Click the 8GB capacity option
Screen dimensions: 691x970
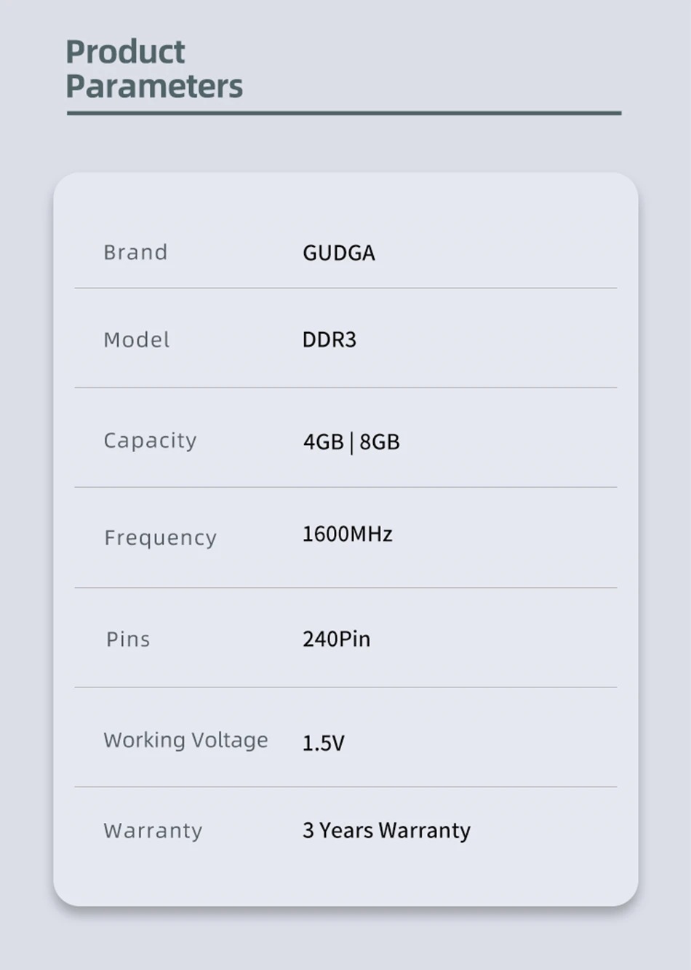click(x=380, y=441)
